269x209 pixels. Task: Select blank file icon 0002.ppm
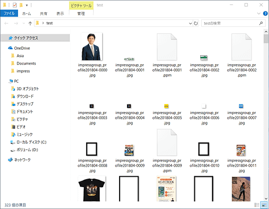tap(242, 47)
